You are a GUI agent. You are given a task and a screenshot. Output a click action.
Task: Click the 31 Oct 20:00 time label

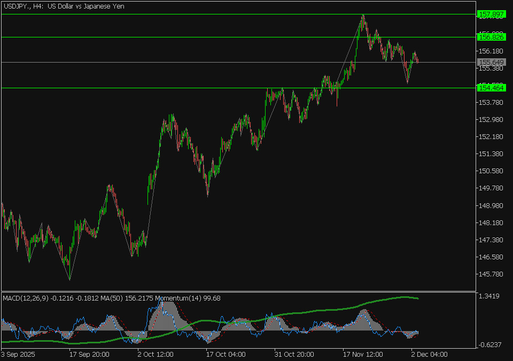pos(294,354)
